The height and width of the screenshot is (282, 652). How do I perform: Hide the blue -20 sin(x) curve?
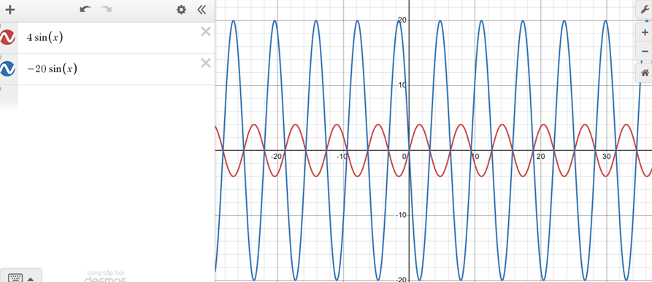pos(7,68)
